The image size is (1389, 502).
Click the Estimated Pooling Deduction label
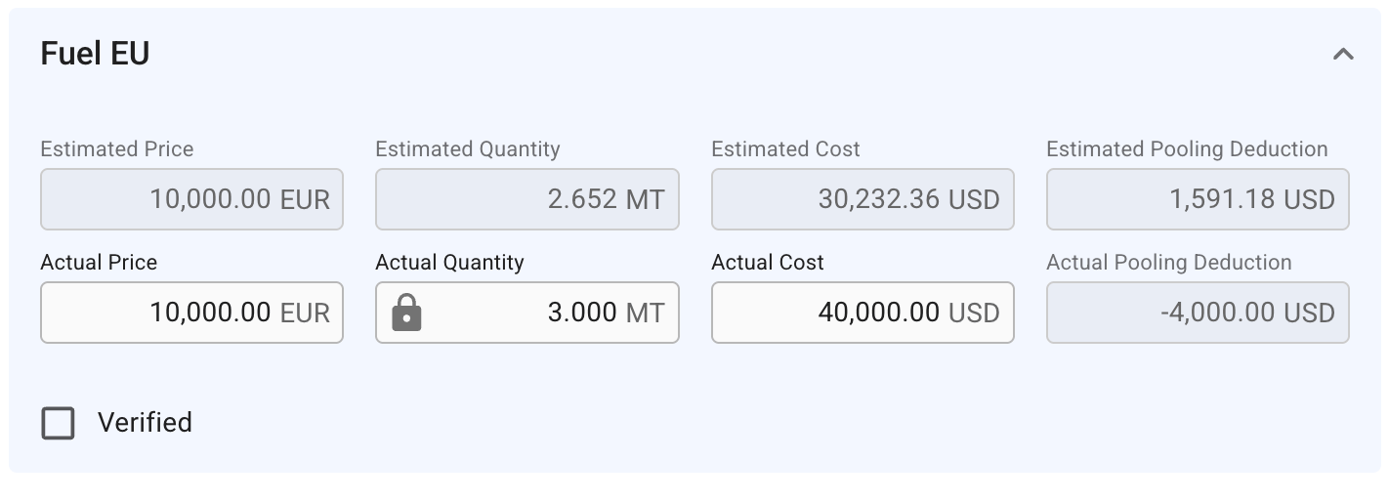[x=1187, y=148]
